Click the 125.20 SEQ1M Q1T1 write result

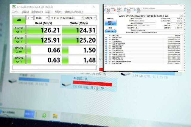[x=79, y=40]
